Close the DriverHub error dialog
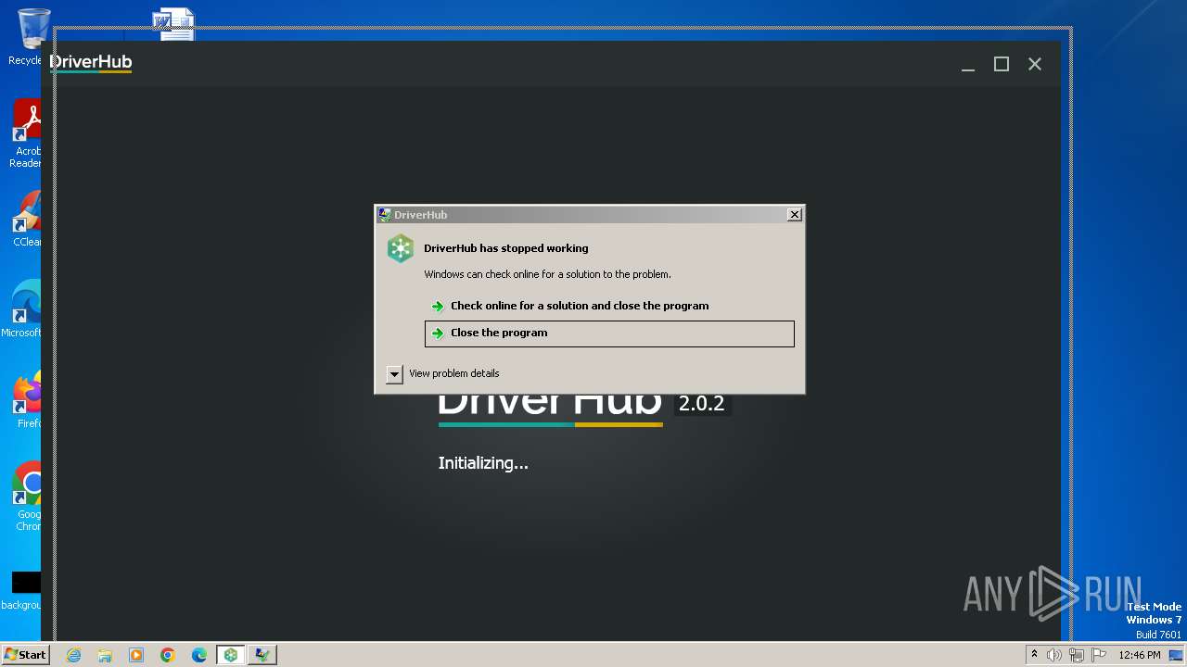1187x667 pixels. click(x=794, y=214)
